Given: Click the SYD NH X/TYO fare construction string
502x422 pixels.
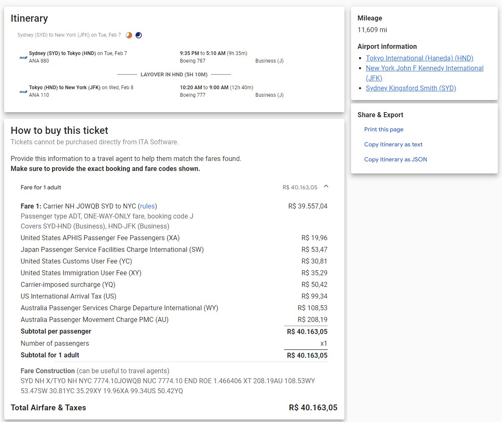Looking at the screenshot, I should [x=168, y=386].
